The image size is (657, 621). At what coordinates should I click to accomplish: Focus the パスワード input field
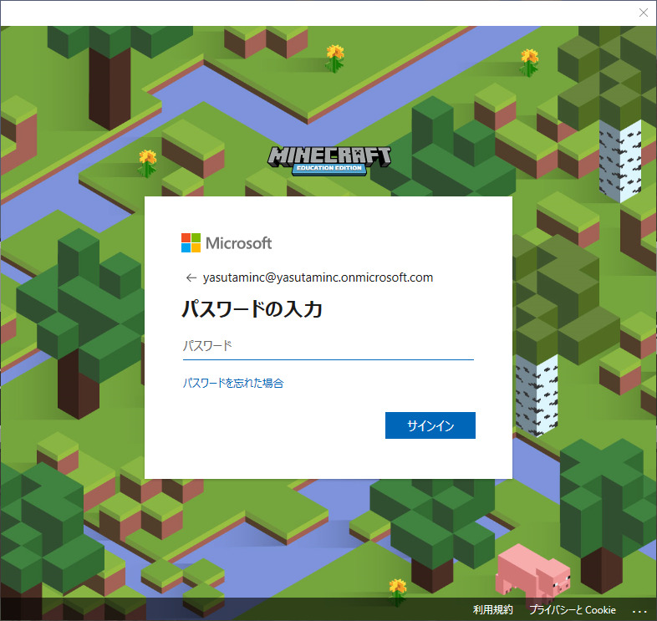[328, 346]
